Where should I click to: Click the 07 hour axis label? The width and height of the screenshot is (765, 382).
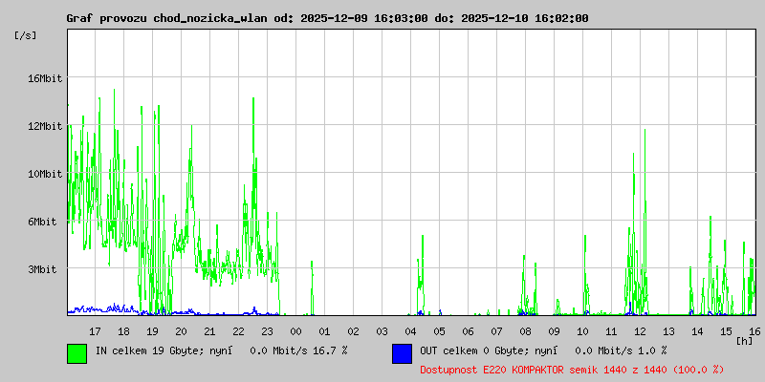[x=496, y=331]
